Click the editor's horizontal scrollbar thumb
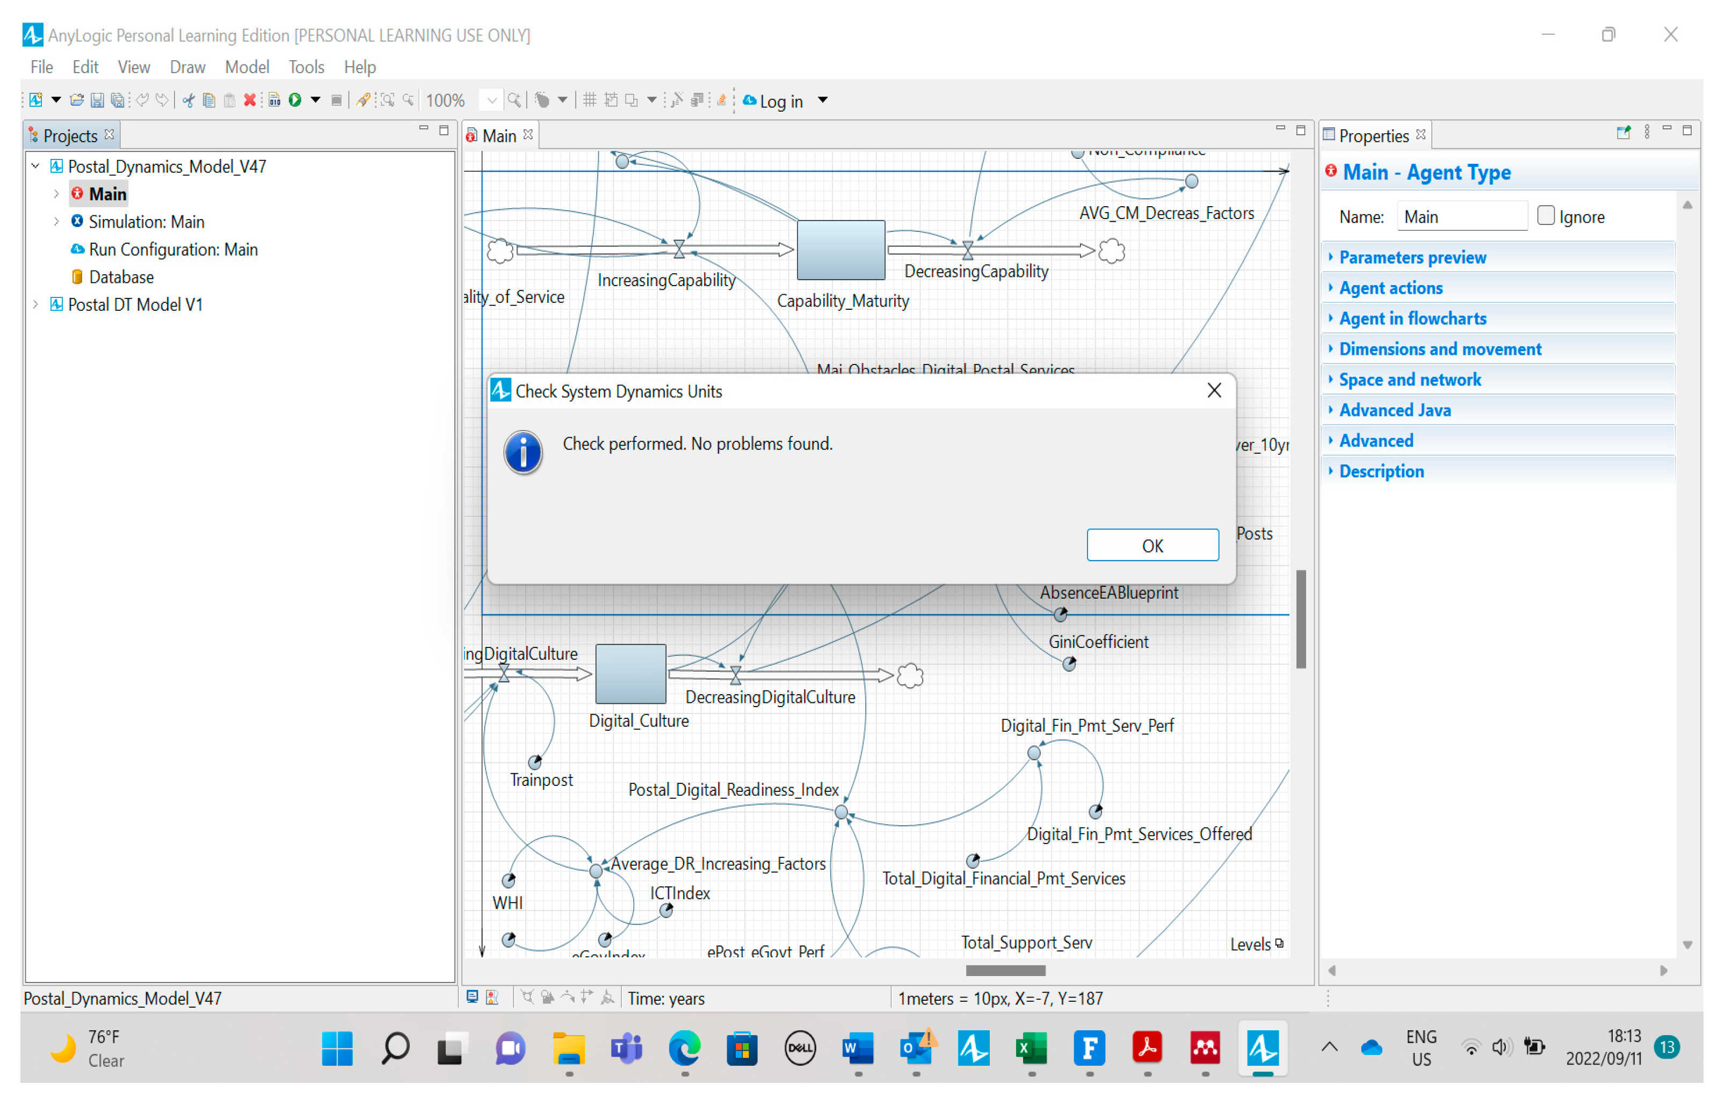Image resolution: width=1725 pixels, height=1099 pixels. tap(1005, 971)
